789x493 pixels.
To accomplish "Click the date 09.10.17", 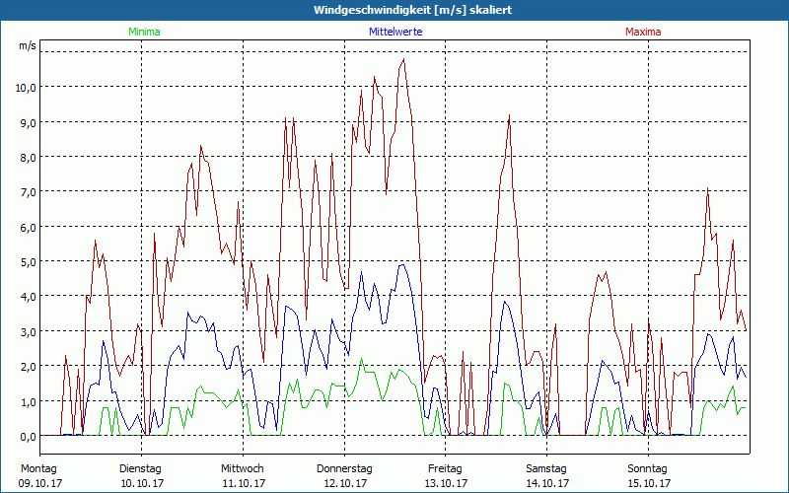I will pyautogui.click(x=40, y=483).
